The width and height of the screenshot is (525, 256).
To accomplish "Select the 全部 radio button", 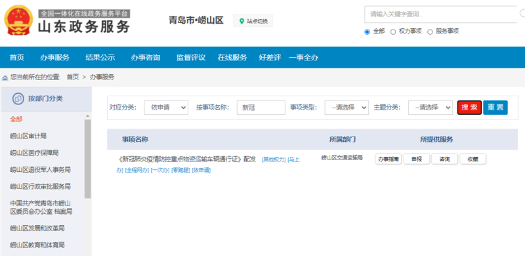I will coord(367,32).
